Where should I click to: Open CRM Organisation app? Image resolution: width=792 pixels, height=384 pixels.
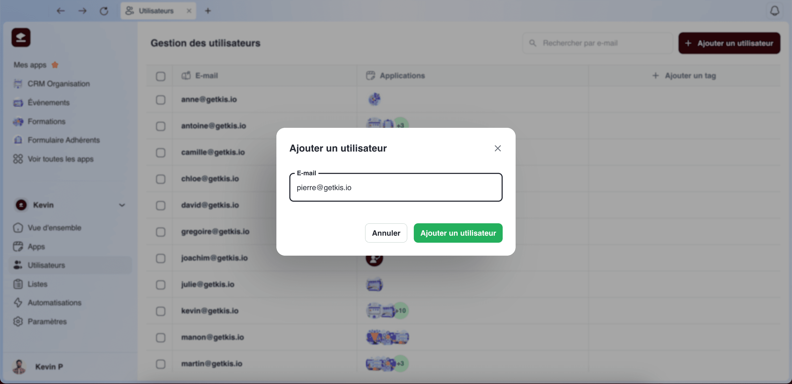52,84
